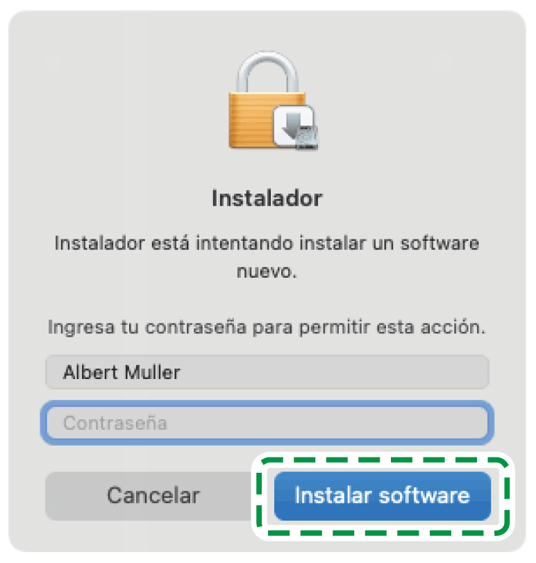Screen dimensions: 536x563
Task: Click the 'Contraseña' placeholder text
Action: 115,423
